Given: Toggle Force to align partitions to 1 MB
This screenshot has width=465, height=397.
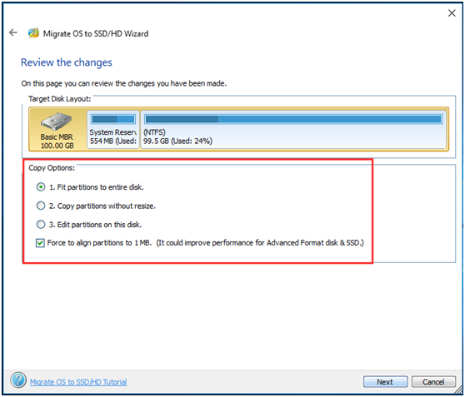Looking at the screenshot, I should 40,243.
